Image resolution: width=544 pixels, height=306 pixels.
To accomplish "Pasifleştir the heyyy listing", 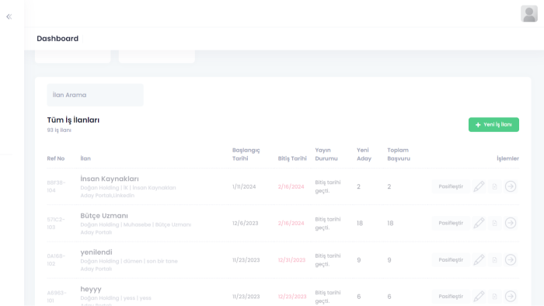I will coord(451,297).
